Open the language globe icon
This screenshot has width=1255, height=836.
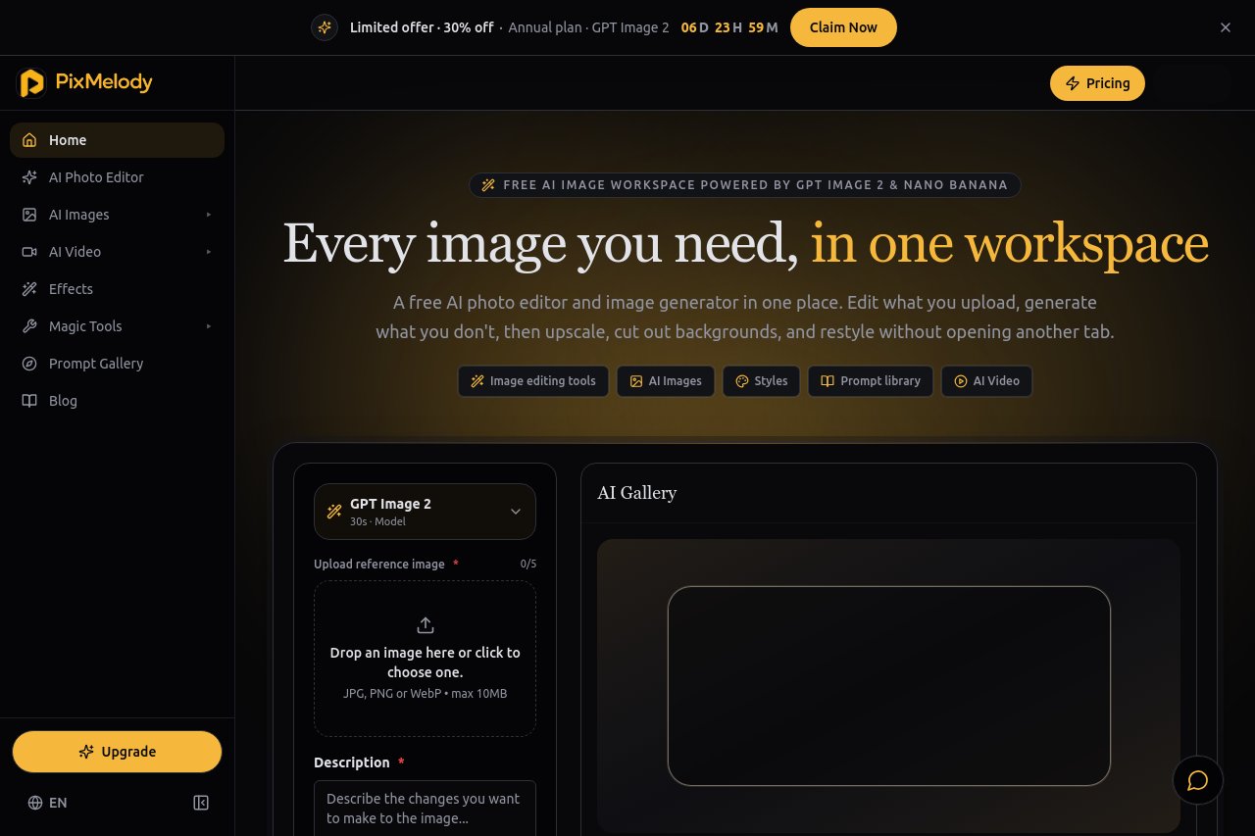(x=35, y=803)
